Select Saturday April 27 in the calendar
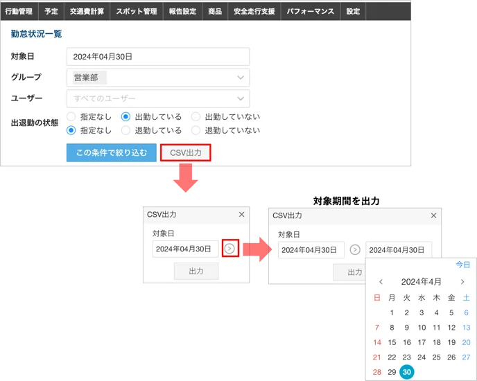Viewport: 477px width, 381px height. coord(467,357)
